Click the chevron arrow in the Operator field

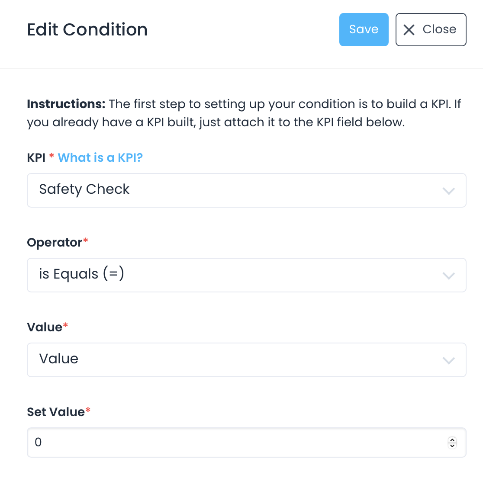click(449, 276)
